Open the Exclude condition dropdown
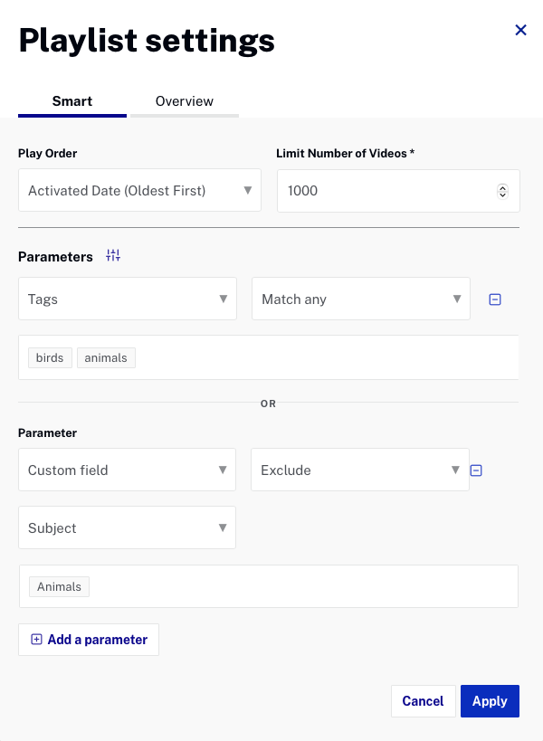The width and height of the screenshot is (543, 741). tap(359, 470)
